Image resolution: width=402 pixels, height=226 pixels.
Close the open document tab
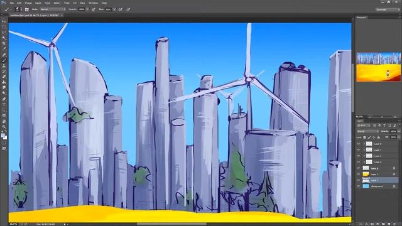[x=62, y=15]
